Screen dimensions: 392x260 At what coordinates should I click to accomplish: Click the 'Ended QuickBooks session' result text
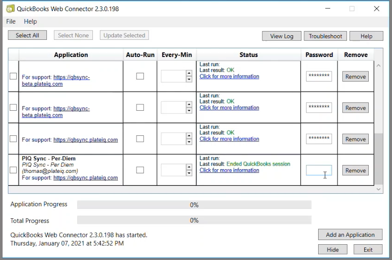[x=258, y=164]
